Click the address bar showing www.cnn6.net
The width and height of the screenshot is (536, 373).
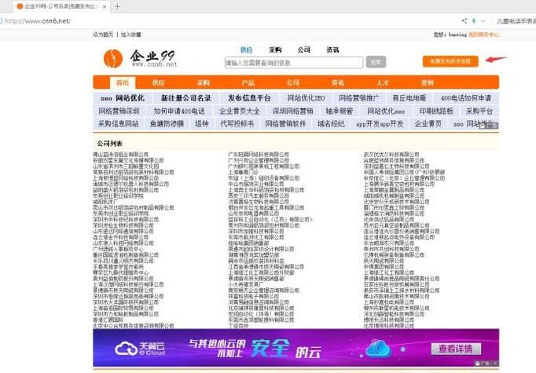pos(38,21)
